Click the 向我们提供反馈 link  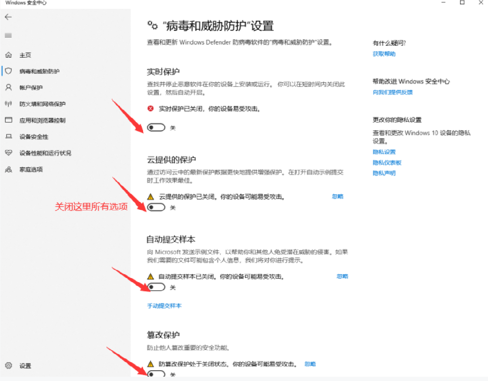(x=393, y=92)
